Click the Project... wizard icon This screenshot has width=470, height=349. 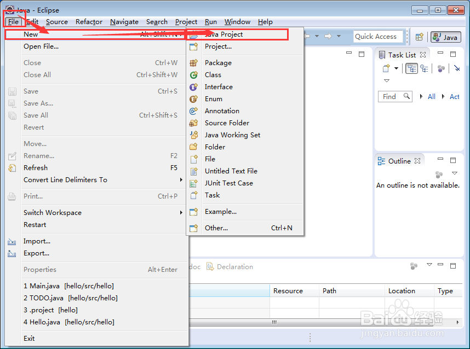[x=193, y=46]
